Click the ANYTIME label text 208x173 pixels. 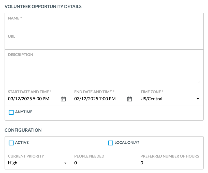coord(24,112)
